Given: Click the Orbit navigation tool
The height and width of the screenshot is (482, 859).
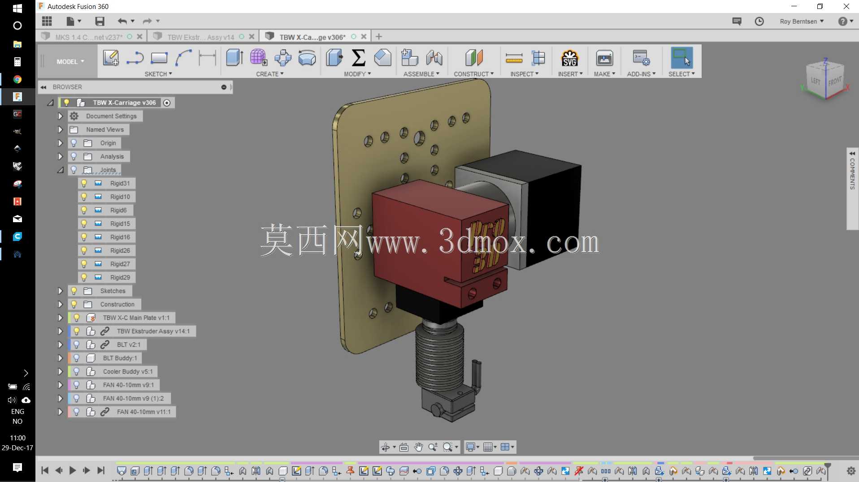Looking at the screenshot, I should 385,447.
